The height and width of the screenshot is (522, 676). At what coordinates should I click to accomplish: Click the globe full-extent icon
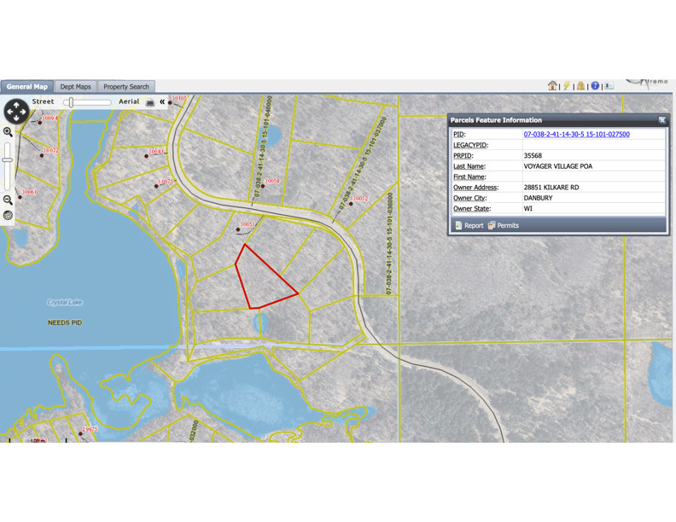pos(8,215)
